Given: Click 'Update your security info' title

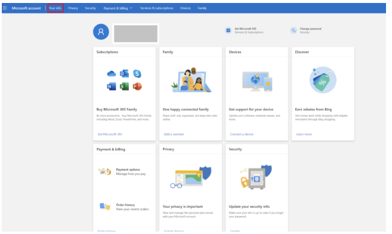Looking at the screenshot, I should pyautogui.click(x=249, y=207).
